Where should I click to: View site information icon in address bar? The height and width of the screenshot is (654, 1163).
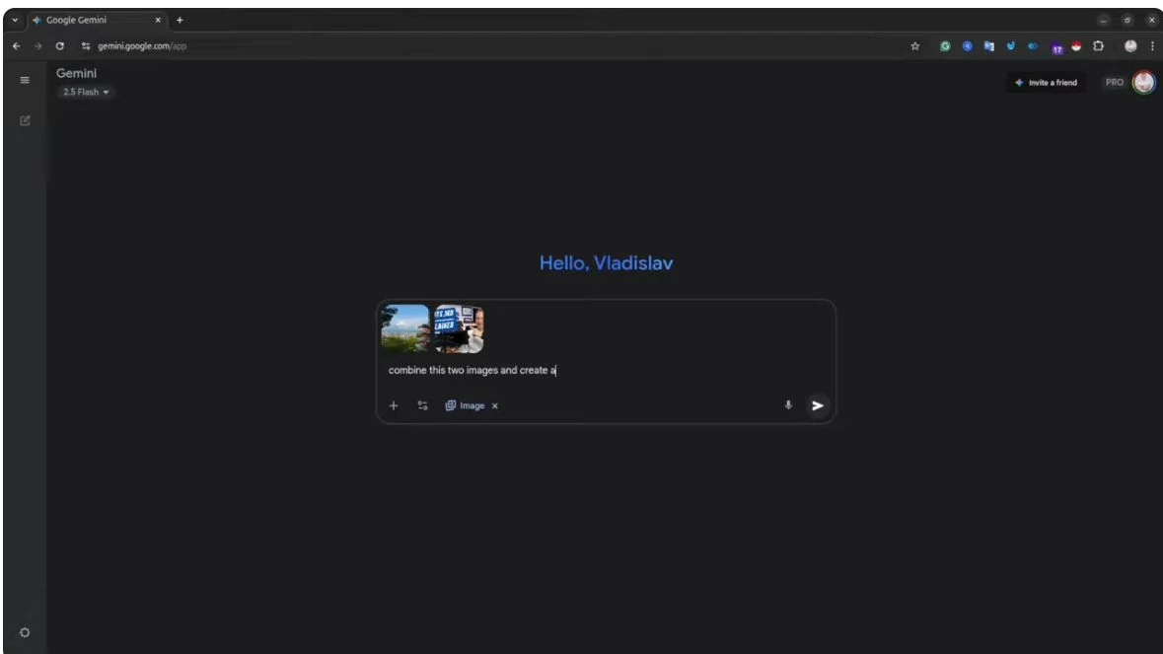pos(86,46)
